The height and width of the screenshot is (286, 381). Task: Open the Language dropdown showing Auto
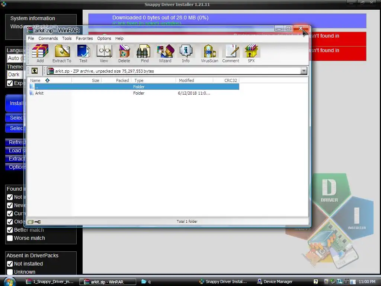tap(16, 58)
